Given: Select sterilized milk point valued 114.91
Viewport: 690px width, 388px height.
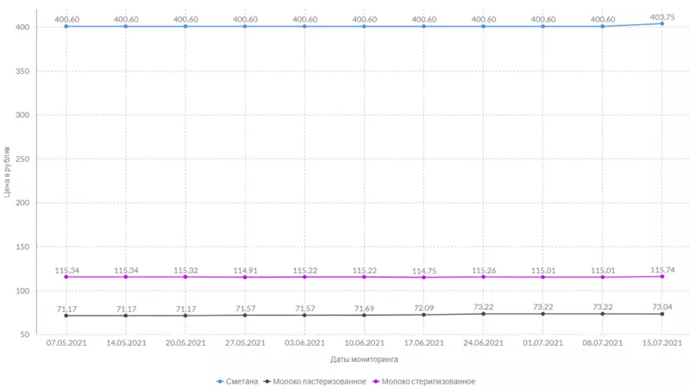Looking at the screenshot, I should pos(245,277).
